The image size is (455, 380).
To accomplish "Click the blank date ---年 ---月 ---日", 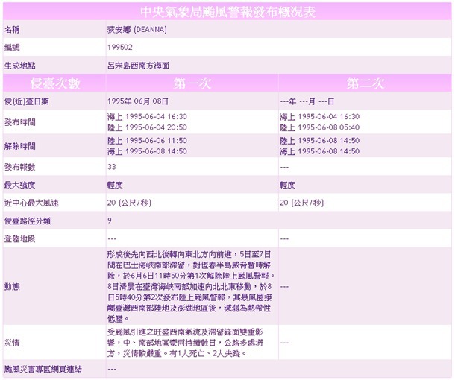I will coord(307,101).
